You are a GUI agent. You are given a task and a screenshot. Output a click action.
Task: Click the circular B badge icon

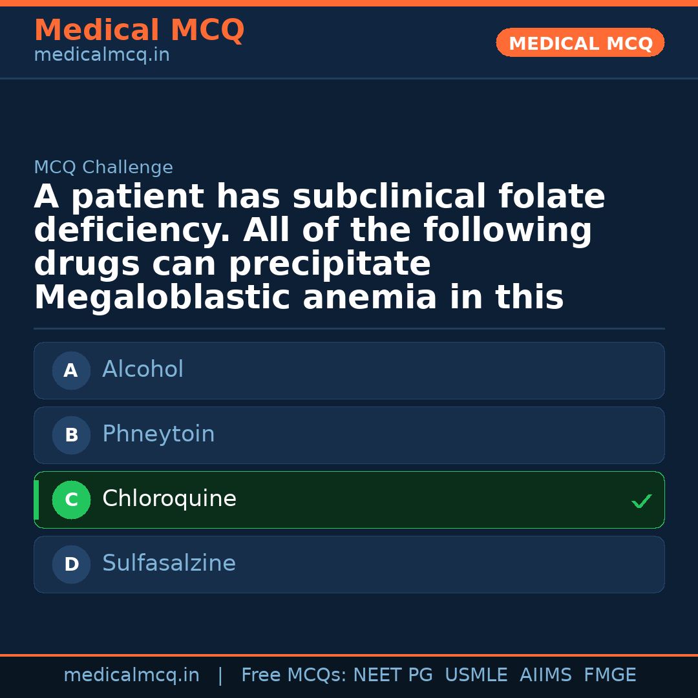71,435
